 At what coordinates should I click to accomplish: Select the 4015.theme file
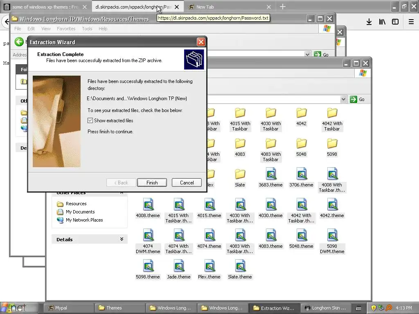tap(209, 208)
